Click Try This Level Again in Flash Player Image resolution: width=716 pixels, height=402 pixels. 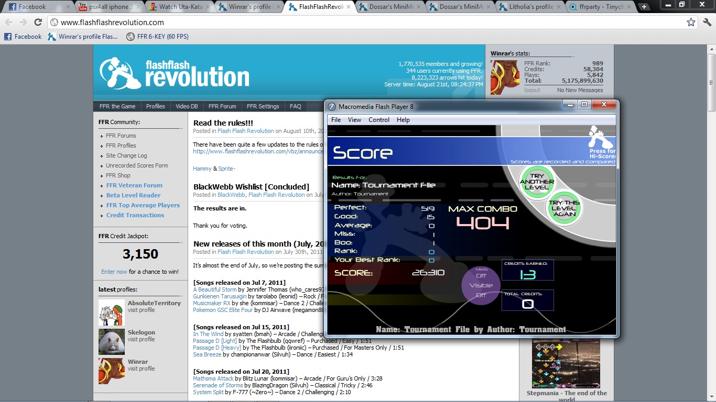click(565, 208)
